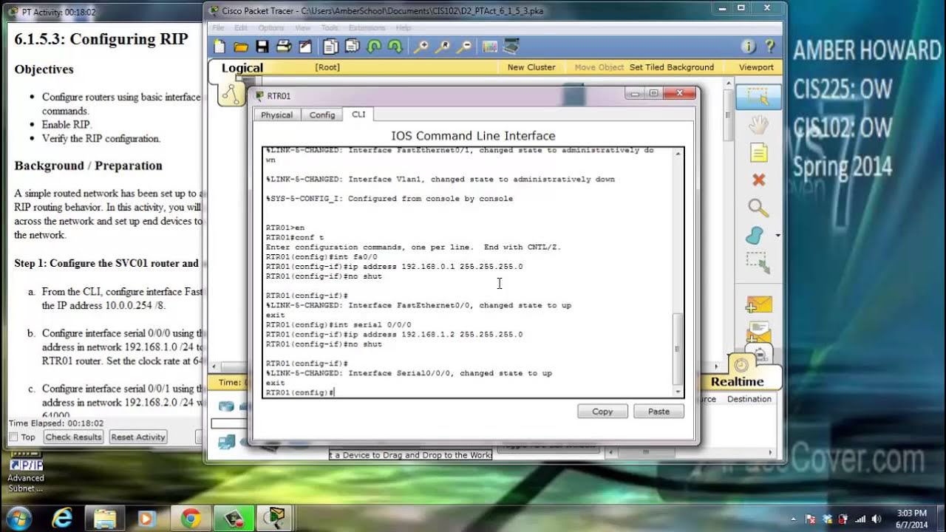Open the Options menu

pos(271,27)
